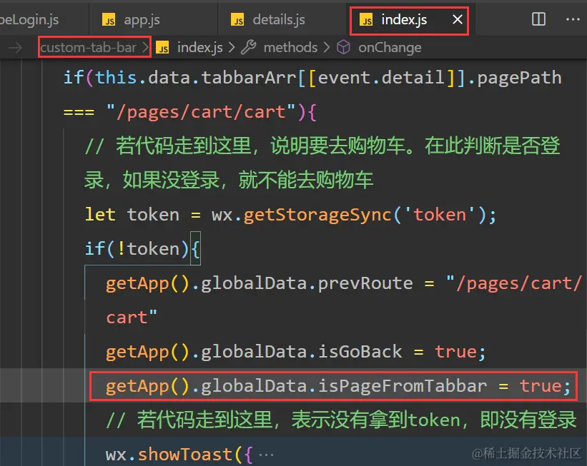Click the 'showToast' function name

[185, 455]
